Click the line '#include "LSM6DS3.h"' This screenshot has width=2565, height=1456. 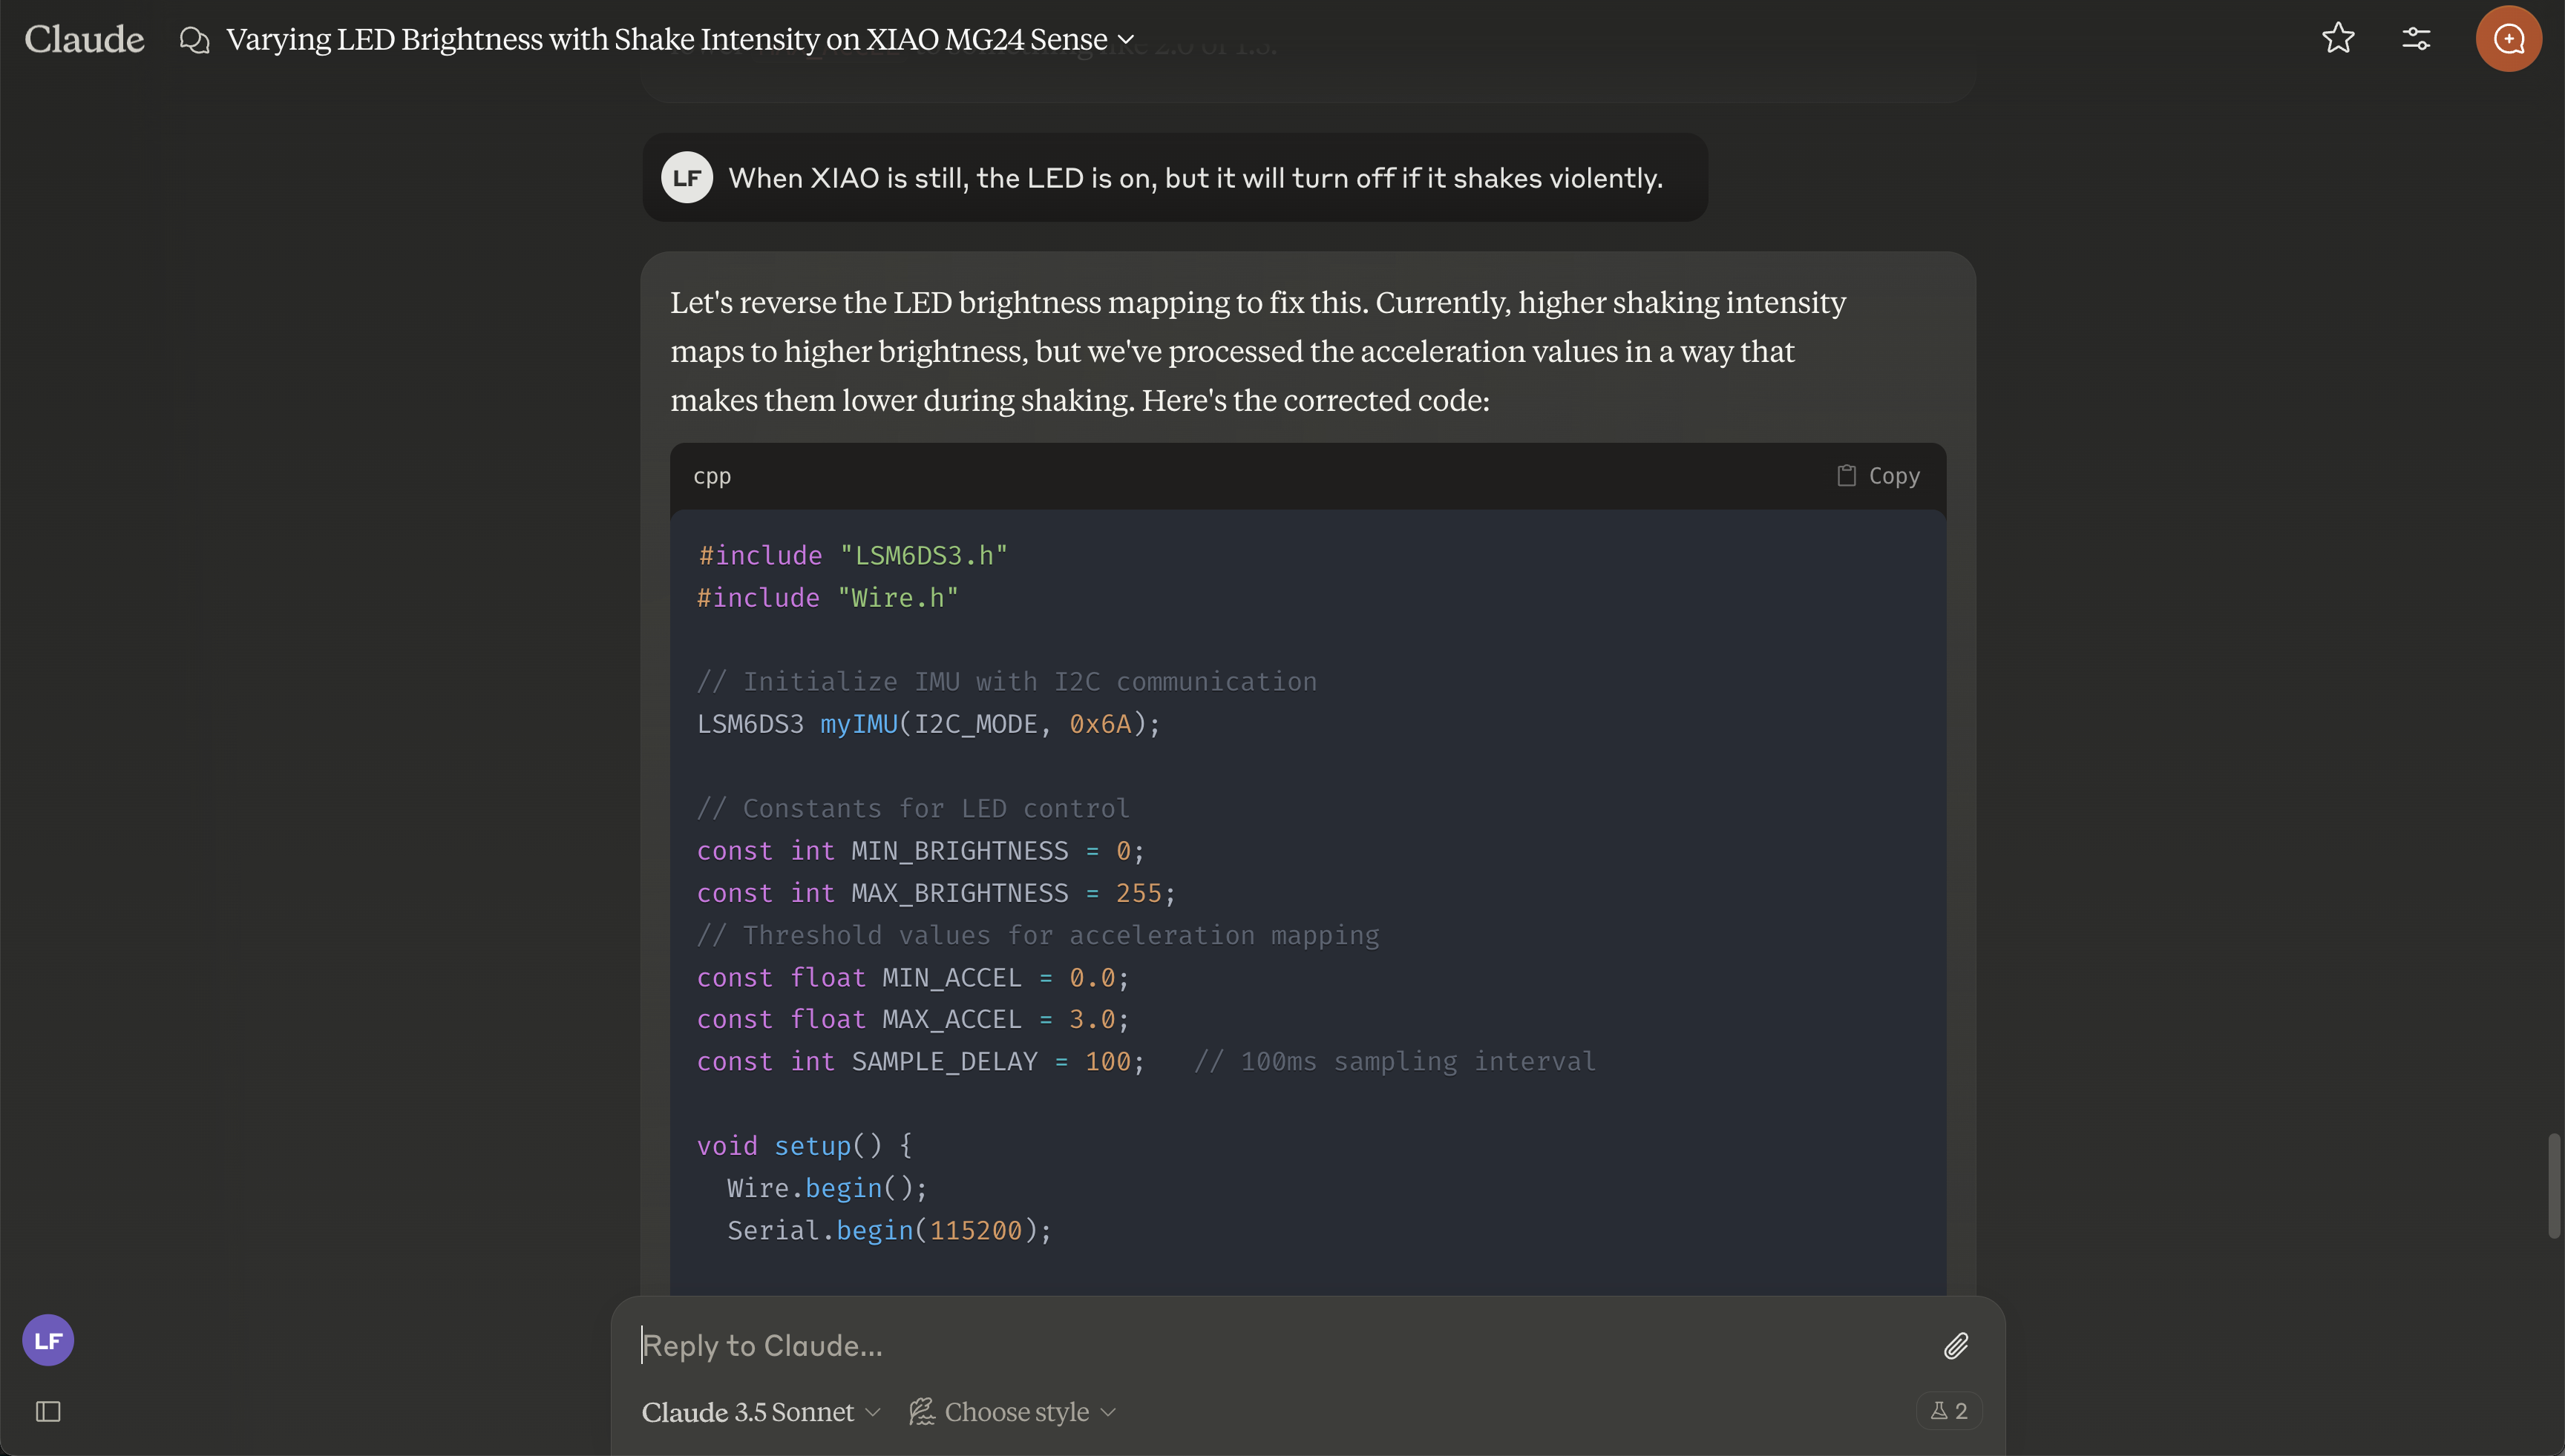pyautogui.click(x=852, y=555)
